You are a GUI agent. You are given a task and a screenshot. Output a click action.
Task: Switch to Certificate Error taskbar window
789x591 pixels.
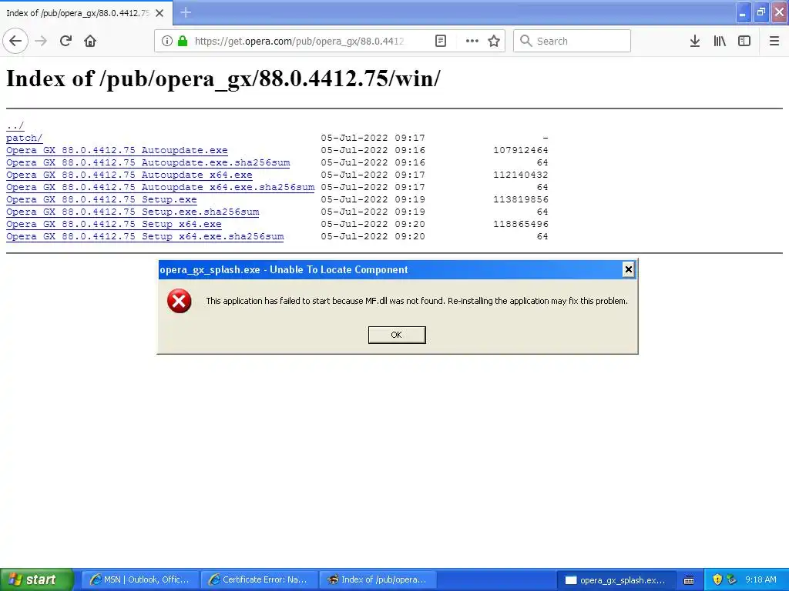pos(259,579)
